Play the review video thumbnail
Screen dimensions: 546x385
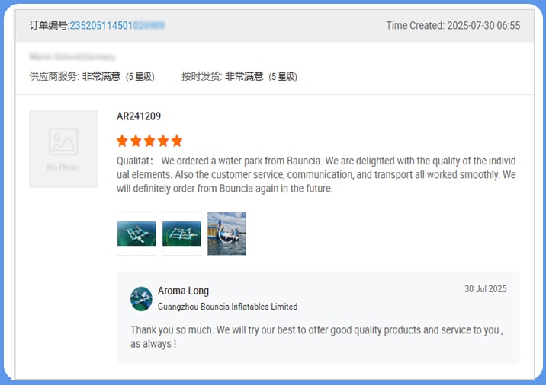226,234
